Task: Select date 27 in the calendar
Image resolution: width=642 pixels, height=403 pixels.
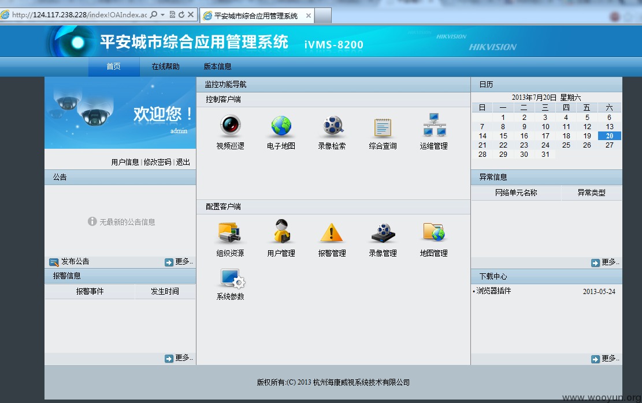Action: (609, 145)
